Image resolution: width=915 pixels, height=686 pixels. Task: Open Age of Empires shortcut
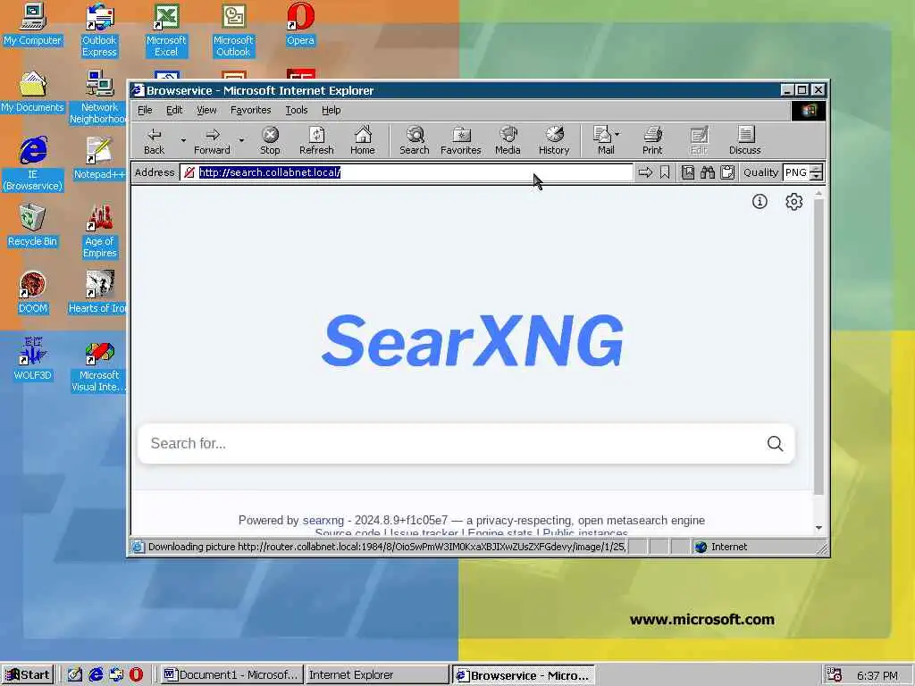click(x=99, y=231)
